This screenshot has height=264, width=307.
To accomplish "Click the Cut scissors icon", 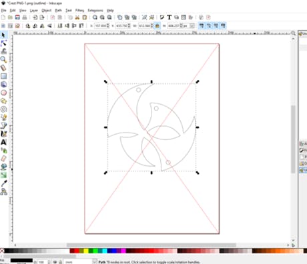I will click(77, 17).
